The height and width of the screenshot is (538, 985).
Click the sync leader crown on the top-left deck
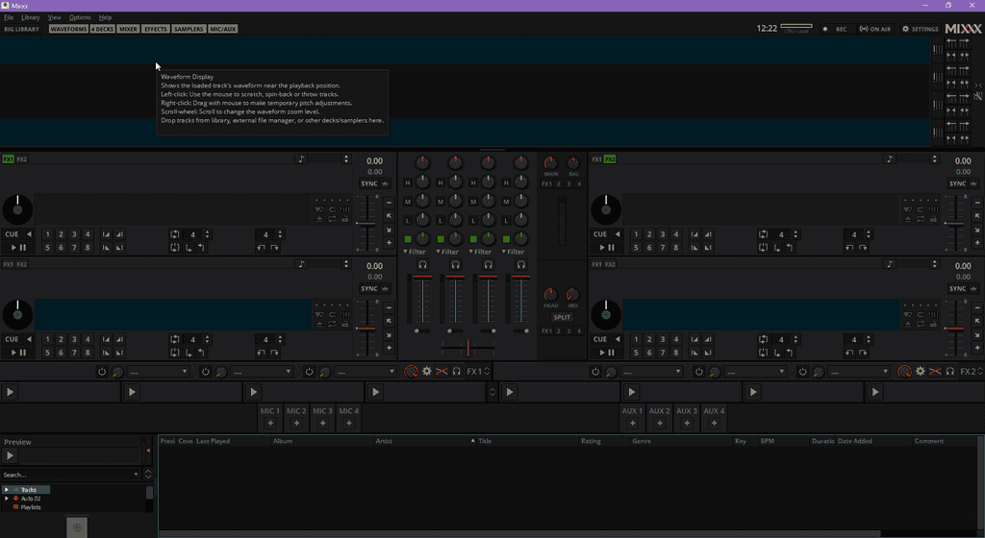[385, 183]
